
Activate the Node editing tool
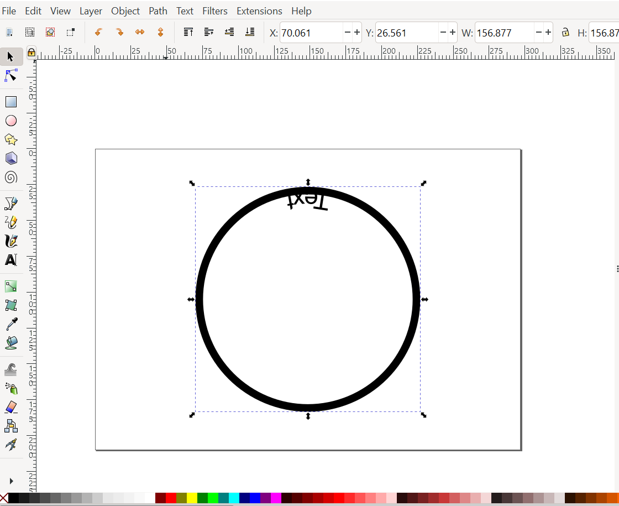click(11, 75)
